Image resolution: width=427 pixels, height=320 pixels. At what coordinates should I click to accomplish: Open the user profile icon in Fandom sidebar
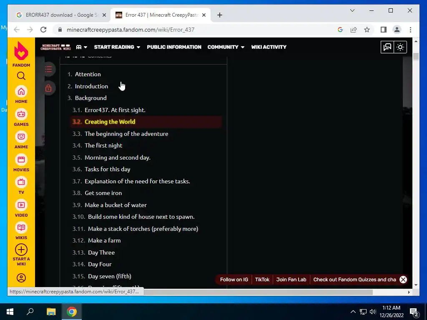tap(21, 278)
